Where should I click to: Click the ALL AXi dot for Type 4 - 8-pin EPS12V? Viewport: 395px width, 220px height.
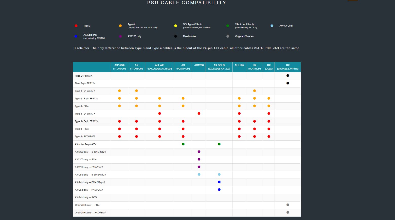(x=159, y=98)
